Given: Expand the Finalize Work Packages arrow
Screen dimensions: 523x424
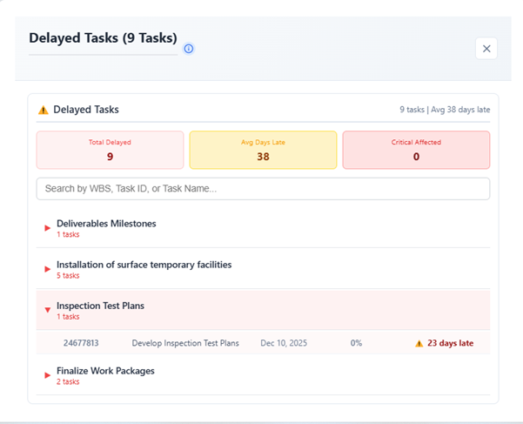Looking at the screenshot, I should pyautogui.click(x=48, y=375).
